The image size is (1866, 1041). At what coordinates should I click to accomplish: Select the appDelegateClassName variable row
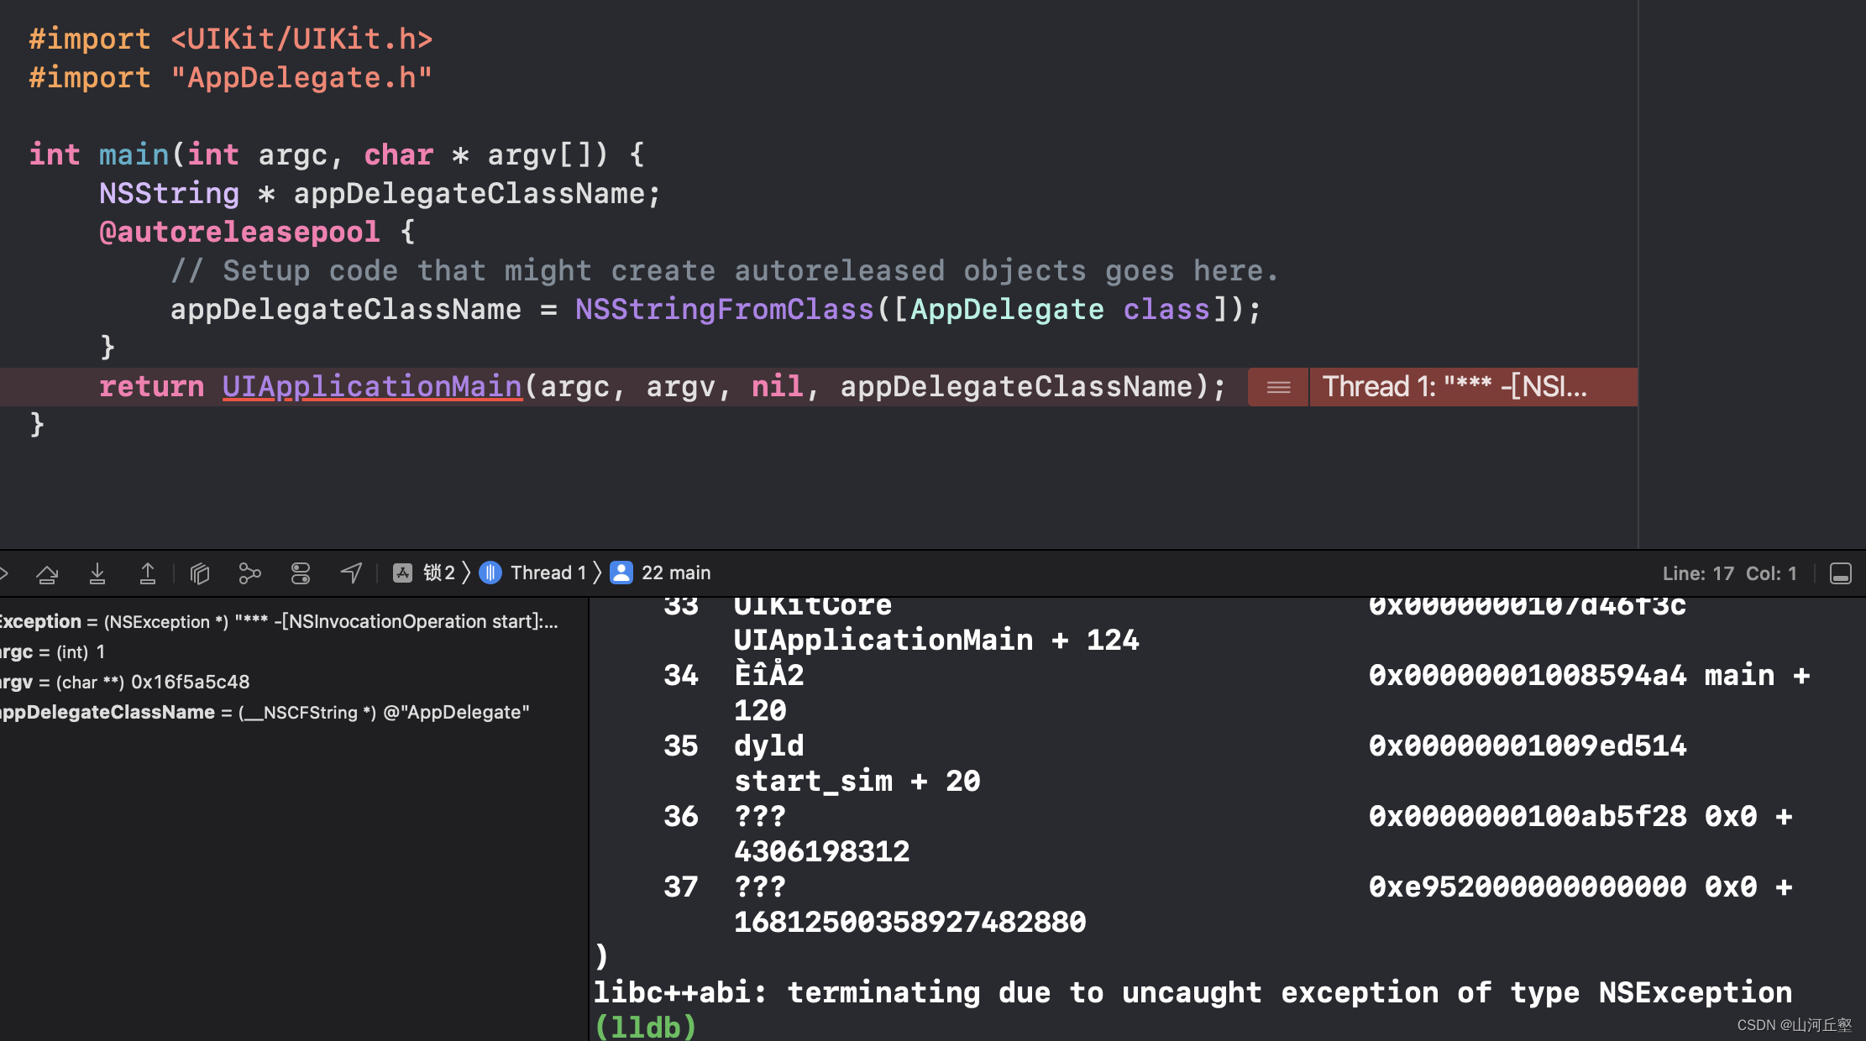[x=264, y=713]
